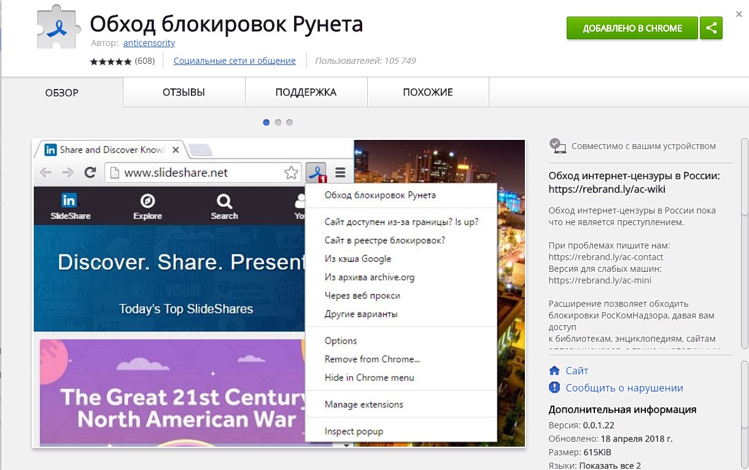This screenshot has height=470, width=749.
Task: Click 'Показать все 2' languages link
Action: click(x=610, y=466)
